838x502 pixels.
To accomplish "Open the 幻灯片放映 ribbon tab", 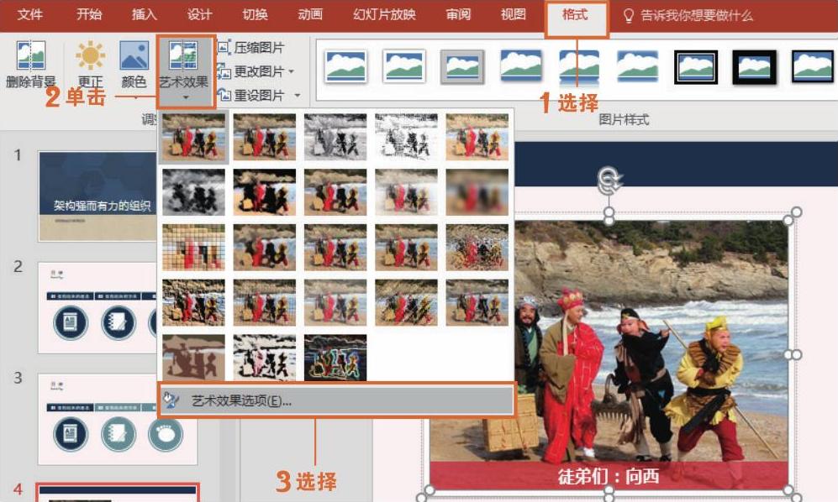I will pos(384,14).
